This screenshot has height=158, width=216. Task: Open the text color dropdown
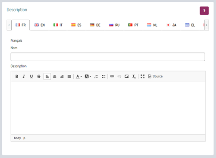[x=79, y=77]
